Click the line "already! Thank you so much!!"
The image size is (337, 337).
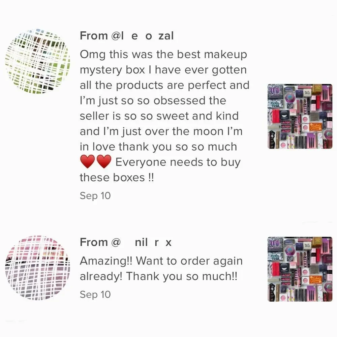(x=158, y=276)
